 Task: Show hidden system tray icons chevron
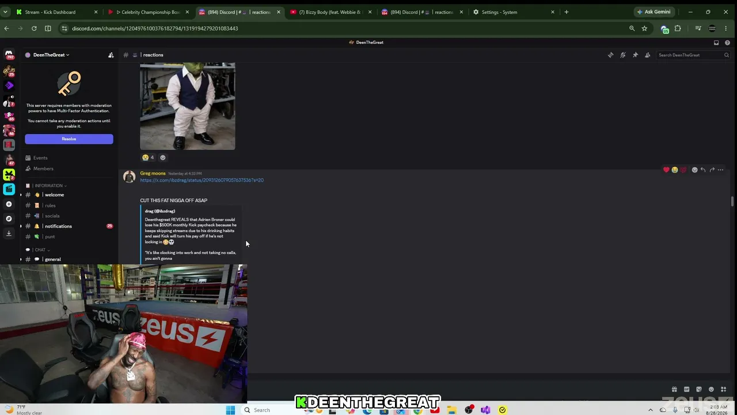pos(651,410)
